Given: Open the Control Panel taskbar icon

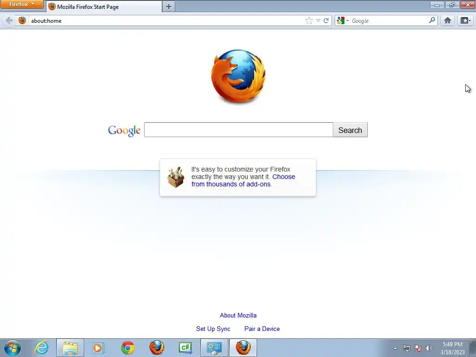Looking at the screenshot, I should pyautogui.click(x=214, y=348).
